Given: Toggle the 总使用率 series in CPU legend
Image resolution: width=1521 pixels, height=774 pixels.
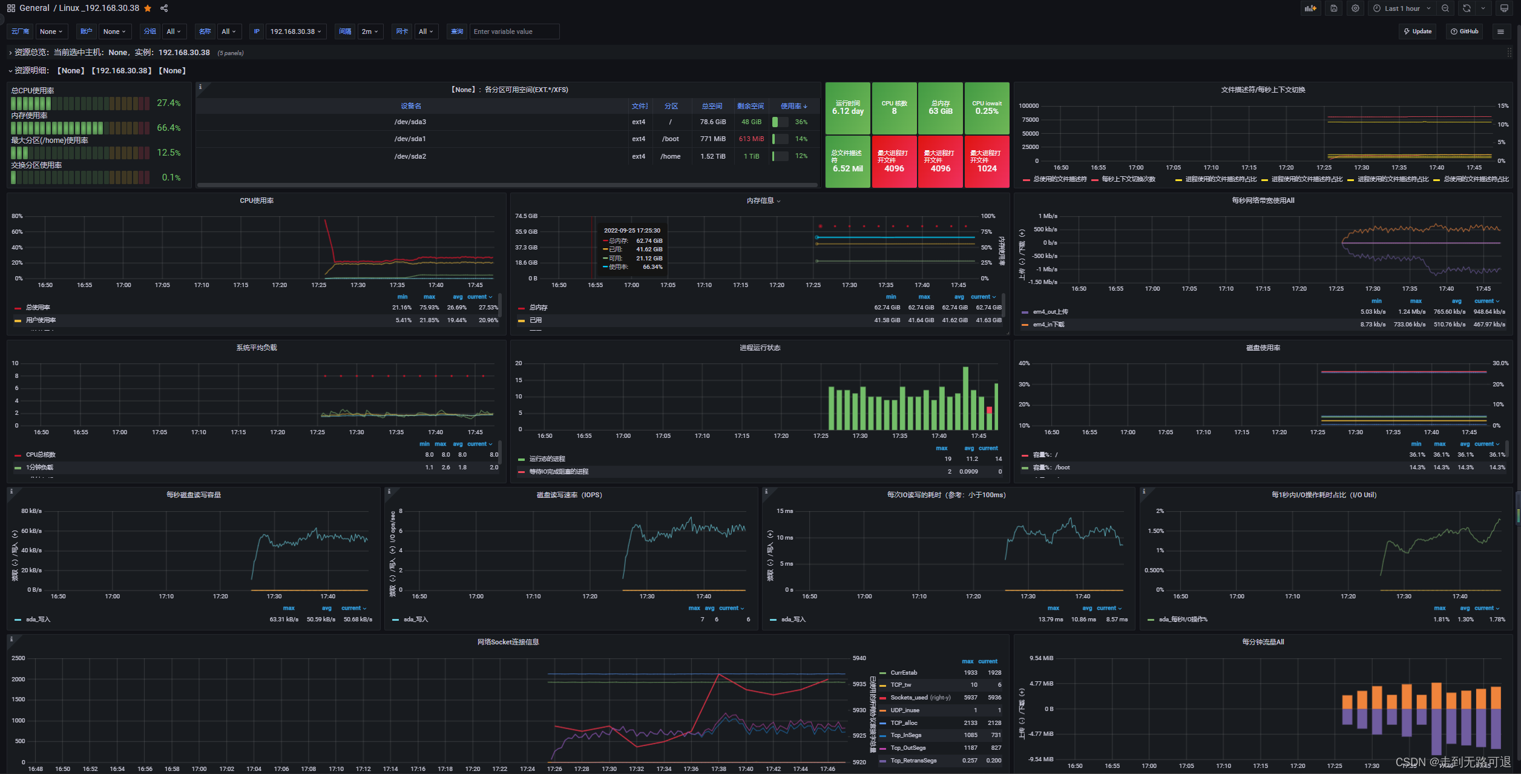Looking at the screenshot, I should (x=38, y=308).
